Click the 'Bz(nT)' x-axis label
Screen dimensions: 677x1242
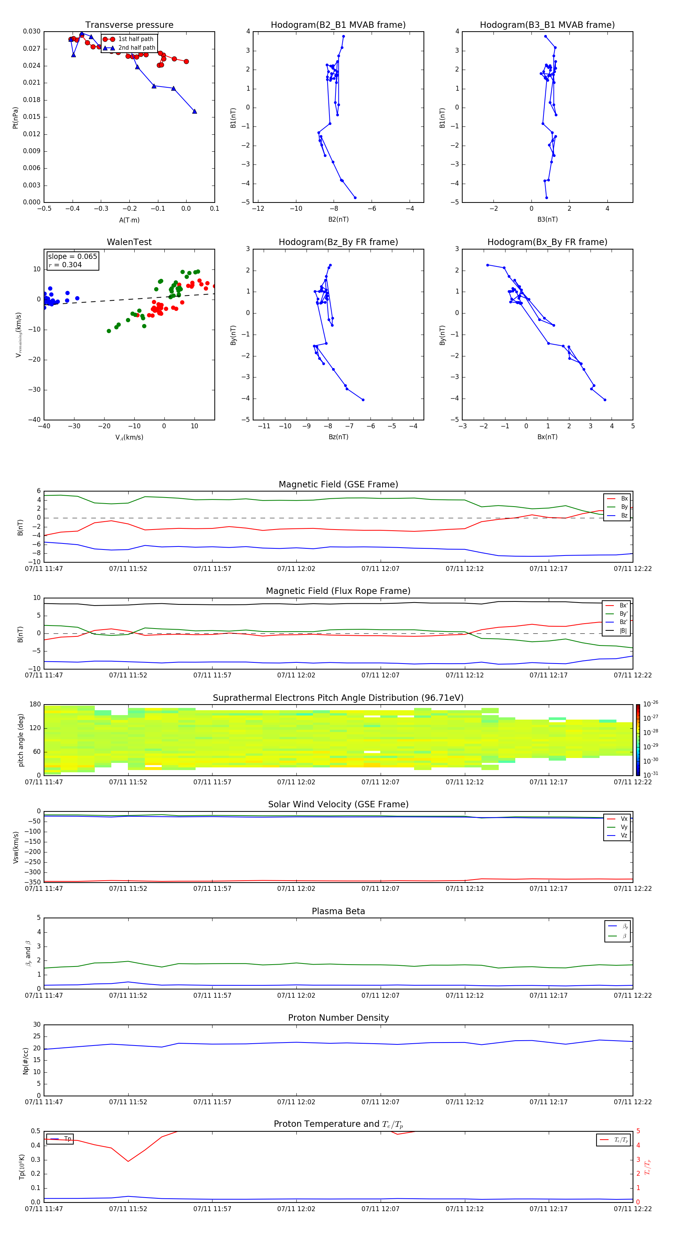tap(338, 437)
